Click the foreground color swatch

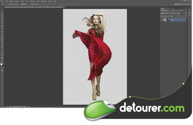click(1, 64)
